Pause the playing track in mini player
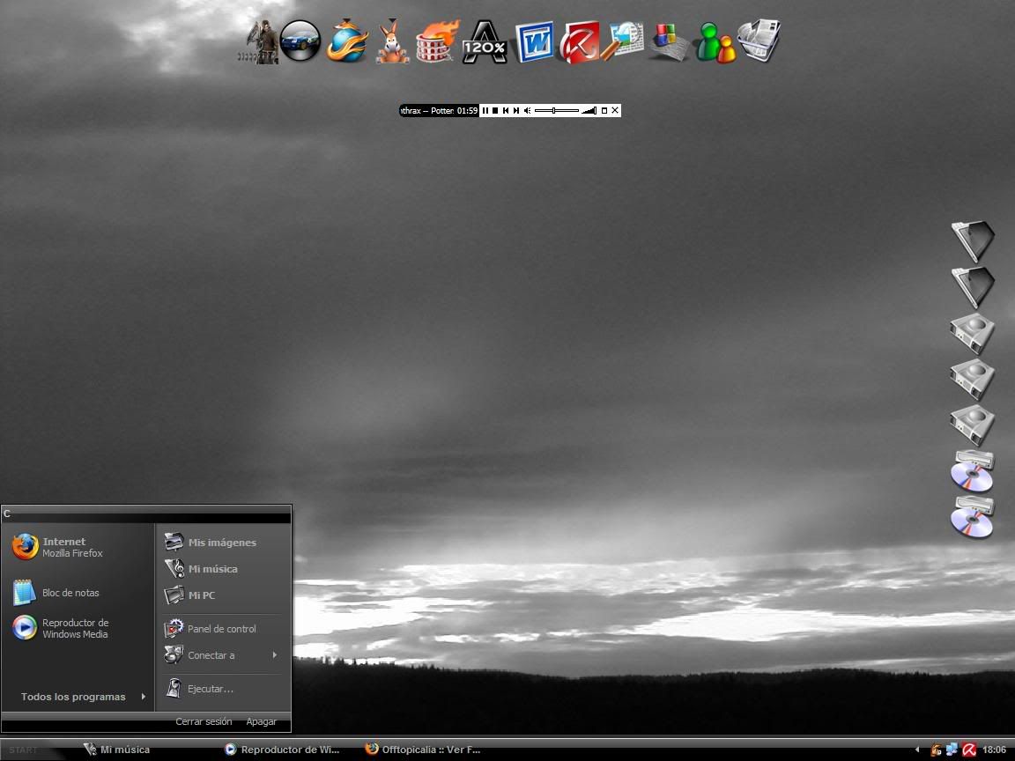The height and width of the screenshot is (761, 1015). click(x=485, y=111)
